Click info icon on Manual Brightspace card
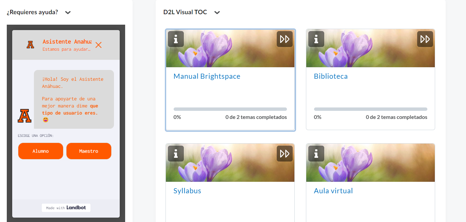The image size is (466, 222). click(176, 39)
